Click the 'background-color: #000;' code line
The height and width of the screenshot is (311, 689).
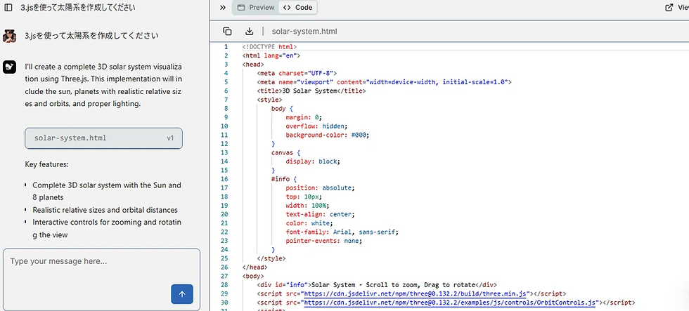pos(328,135)
